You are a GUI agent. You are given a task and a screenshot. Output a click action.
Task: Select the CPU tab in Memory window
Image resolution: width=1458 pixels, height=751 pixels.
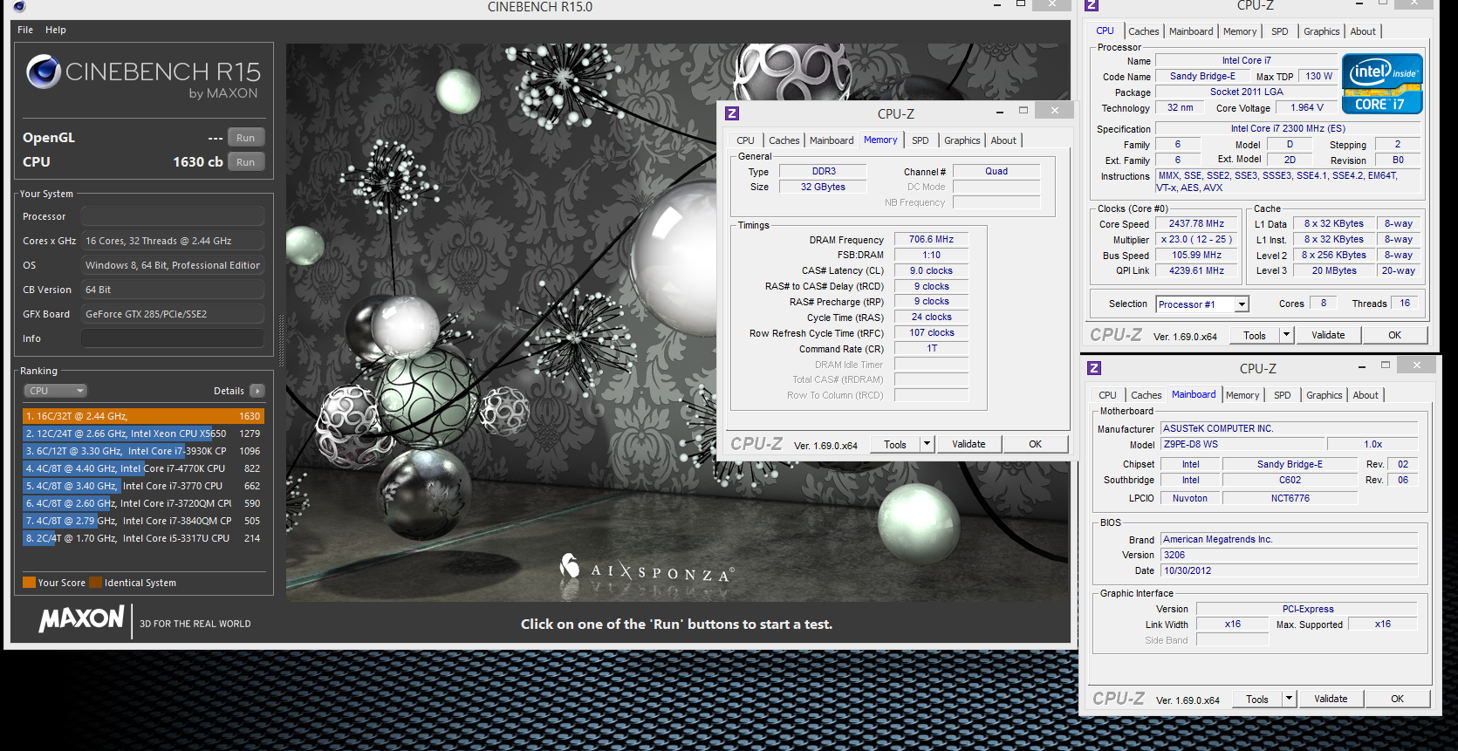(745, 140)
